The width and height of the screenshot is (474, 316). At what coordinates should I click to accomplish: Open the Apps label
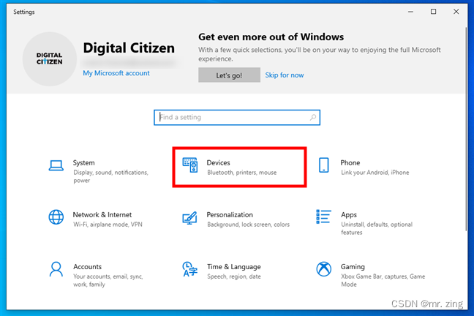pyautogui.click(x=349, y=215)
